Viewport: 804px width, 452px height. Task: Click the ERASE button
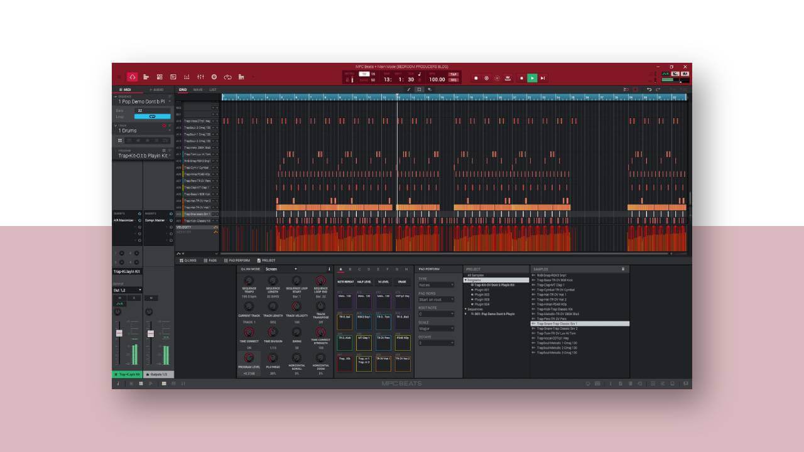(x=402, y=282)
